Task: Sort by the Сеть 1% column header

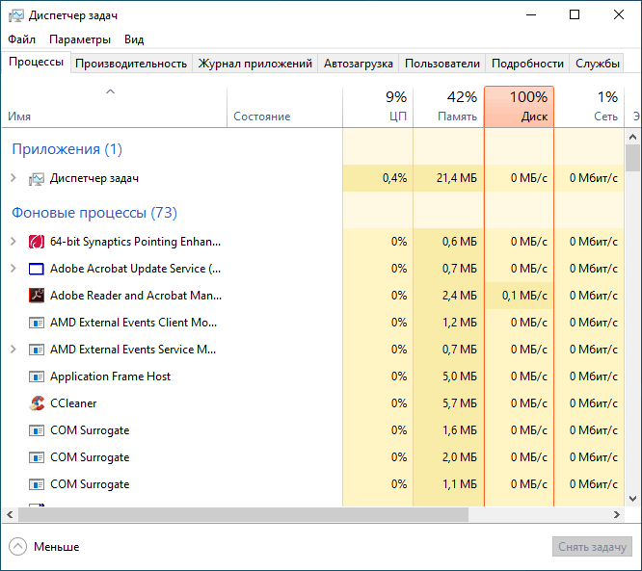Action: (x=589, y=107)
